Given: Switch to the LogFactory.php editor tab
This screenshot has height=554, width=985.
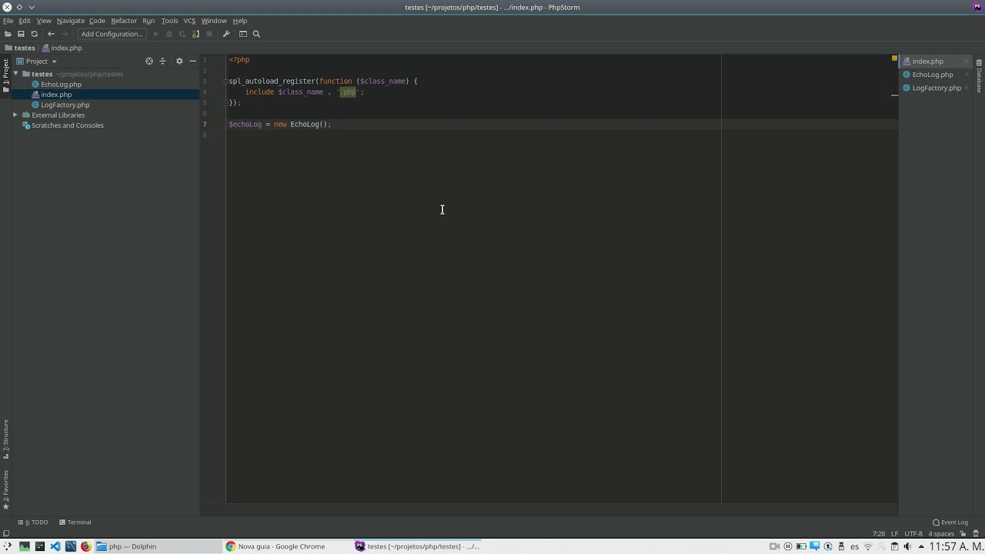Looking at the screenshot, I should 937,88.
